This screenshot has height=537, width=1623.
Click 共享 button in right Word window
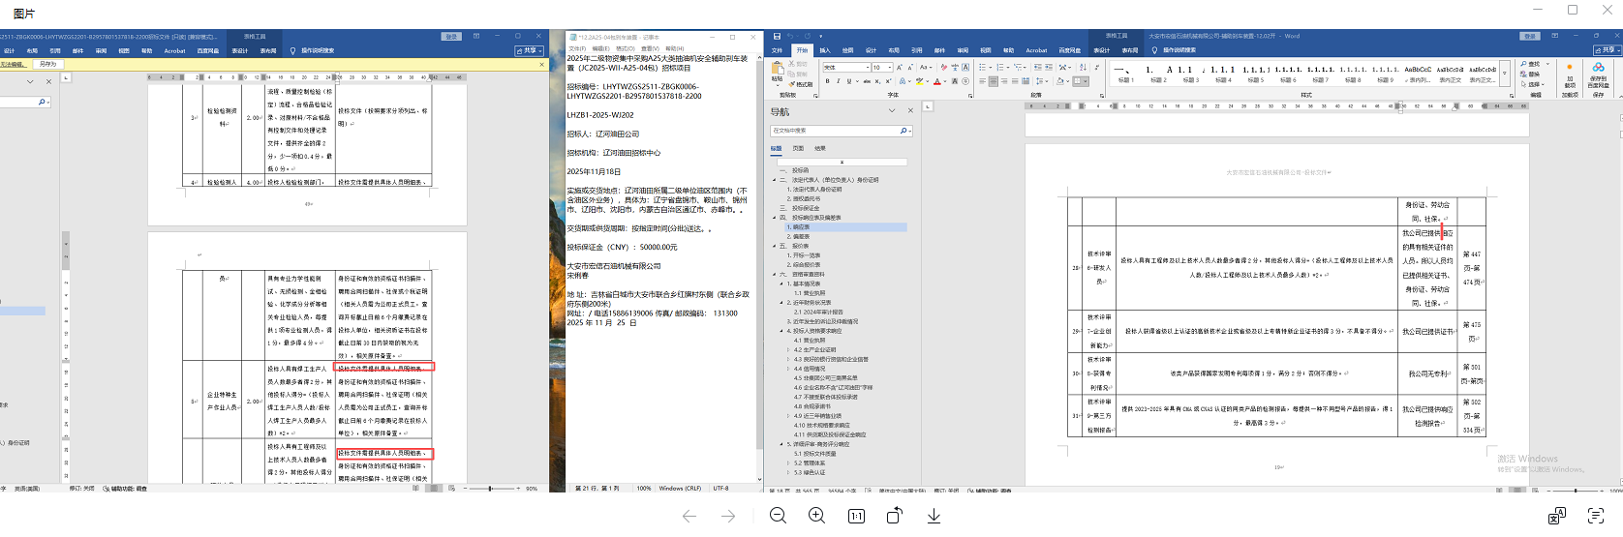(x=1607, y=50)
